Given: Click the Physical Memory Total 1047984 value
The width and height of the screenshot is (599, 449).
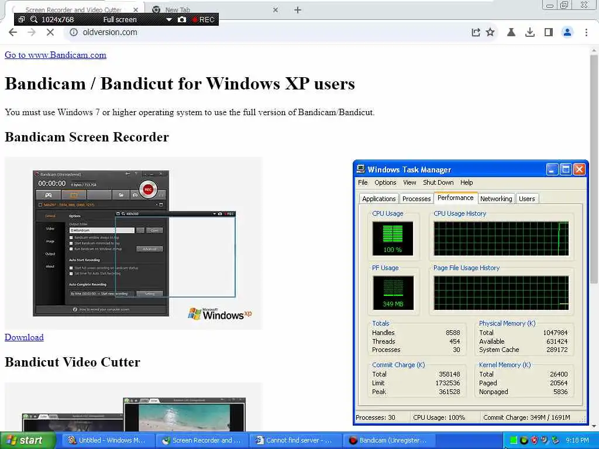Looking at the screenshot, I should click(556, 333).
